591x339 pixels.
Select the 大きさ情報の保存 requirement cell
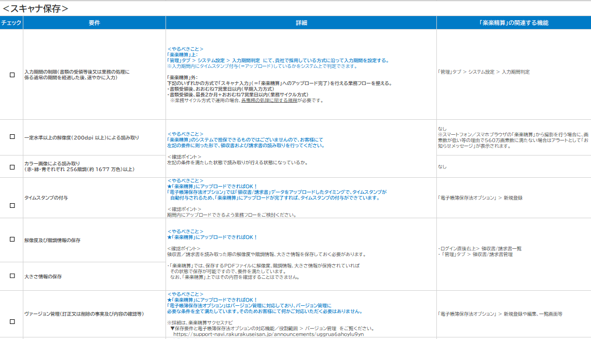click(43, 277)
